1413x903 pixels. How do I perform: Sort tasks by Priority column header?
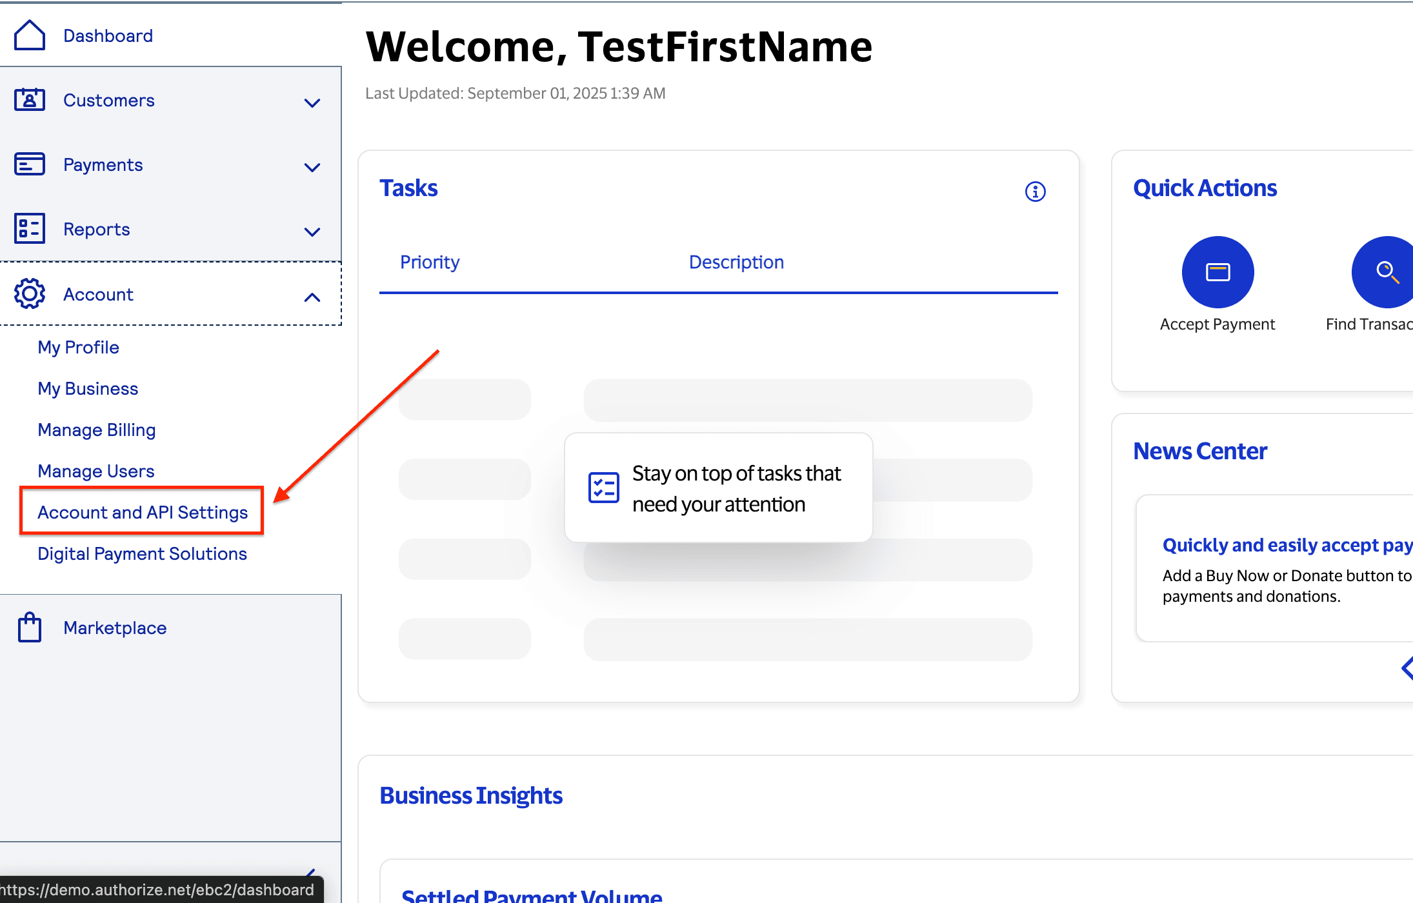pyautogui.click(x=430, y=263)
